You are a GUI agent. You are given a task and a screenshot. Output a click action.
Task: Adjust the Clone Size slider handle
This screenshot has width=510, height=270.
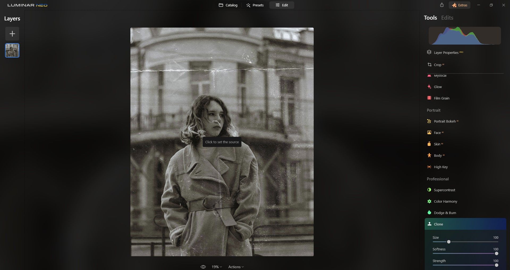point(449,242)
